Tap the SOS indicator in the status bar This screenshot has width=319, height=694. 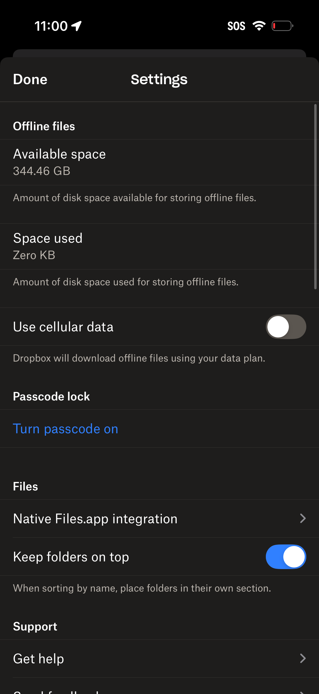point(236,26)
